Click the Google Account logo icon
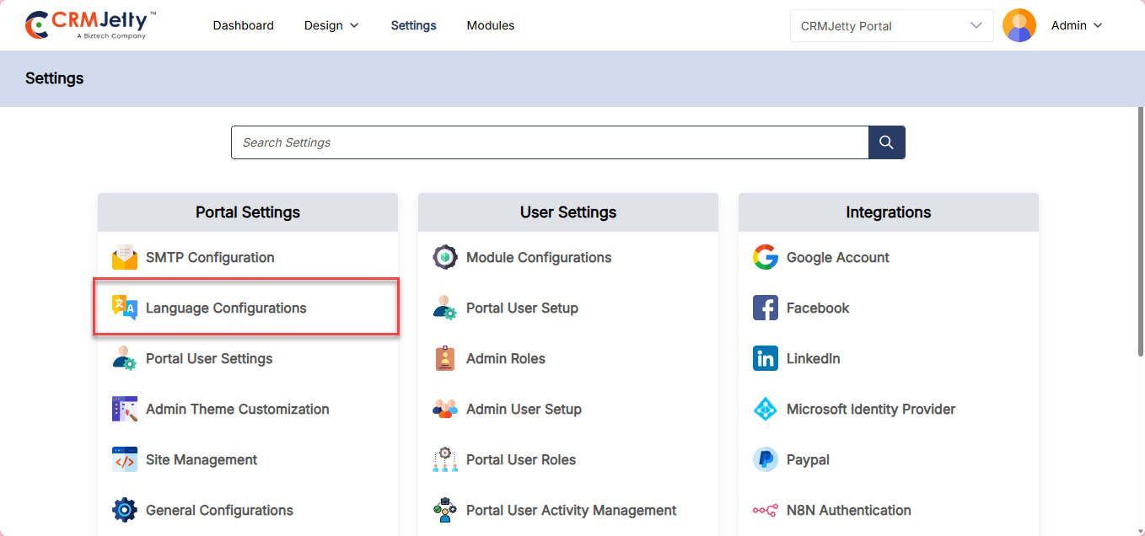Viewport: 1145px width, 536px height. [x=766, y=257]
